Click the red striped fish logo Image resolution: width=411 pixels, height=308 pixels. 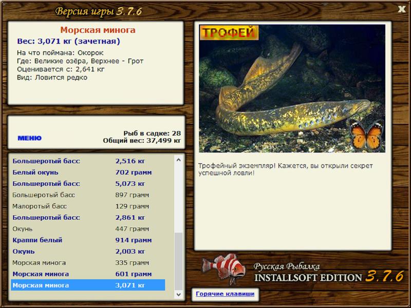pos(224,268)
